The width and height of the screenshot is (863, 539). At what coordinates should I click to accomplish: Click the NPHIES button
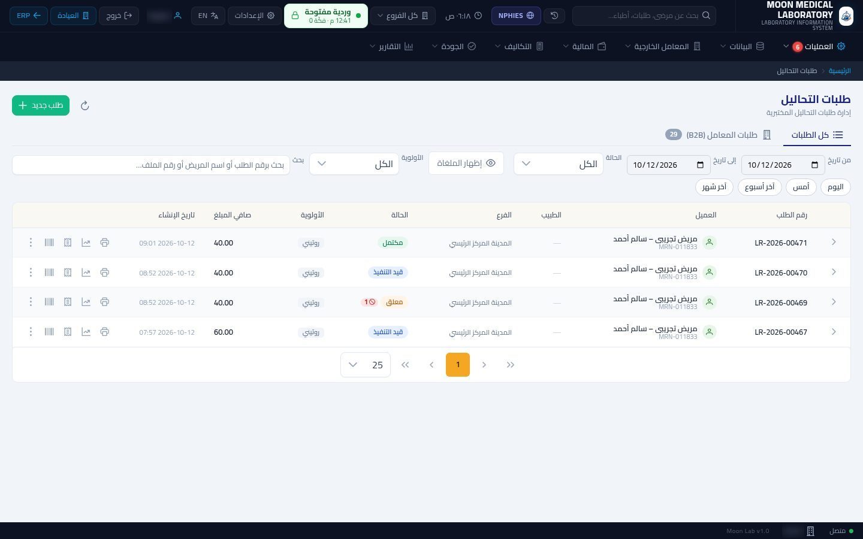[x=516, y=16]
